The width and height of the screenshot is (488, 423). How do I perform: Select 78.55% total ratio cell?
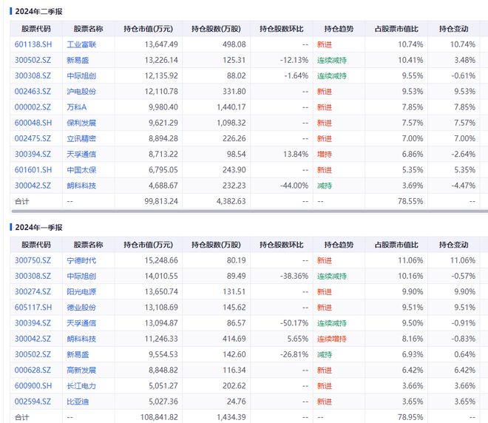(410, 201)
